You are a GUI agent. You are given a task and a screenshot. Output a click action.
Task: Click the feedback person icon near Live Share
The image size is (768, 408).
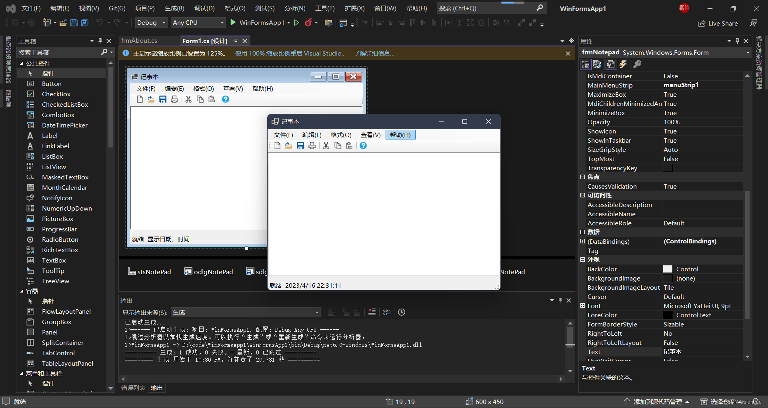coord(753,23)
